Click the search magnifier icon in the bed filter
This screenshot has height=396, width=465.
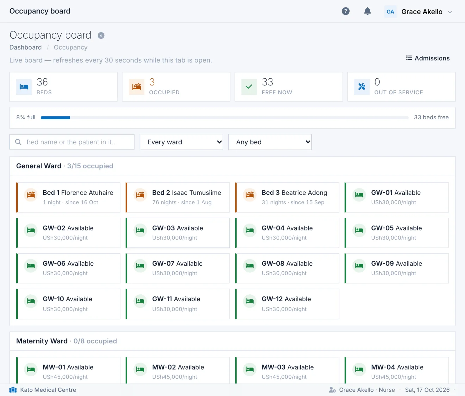click(18, 142)
